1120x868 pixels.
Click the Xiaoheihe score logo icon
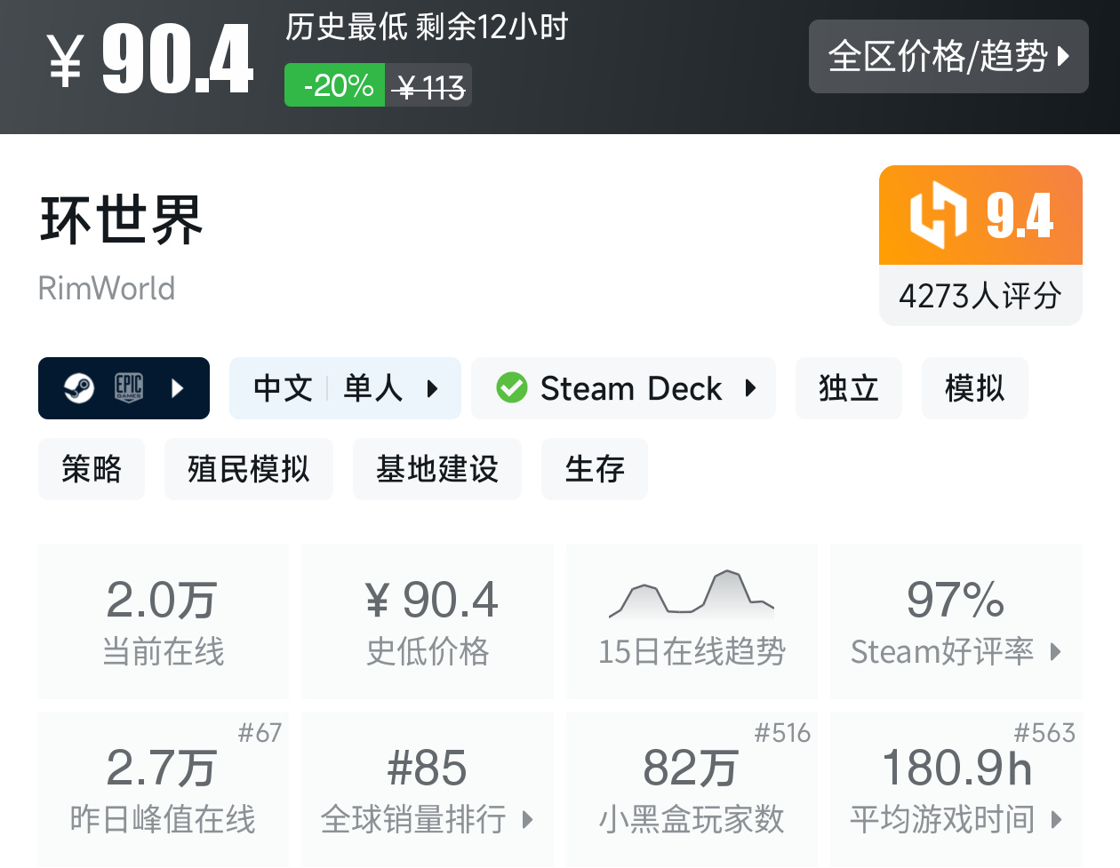pos(938,215)
